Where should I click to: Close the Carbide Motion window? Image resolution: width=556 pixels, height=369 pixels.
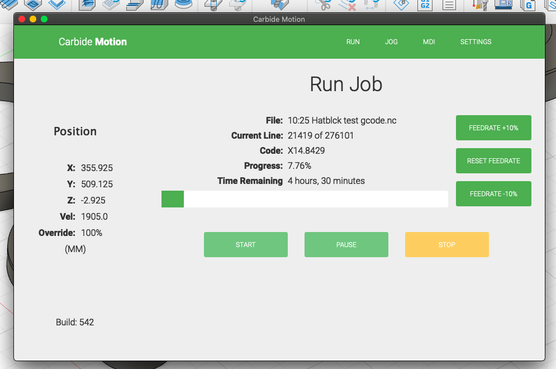click(x=22, y=19)
